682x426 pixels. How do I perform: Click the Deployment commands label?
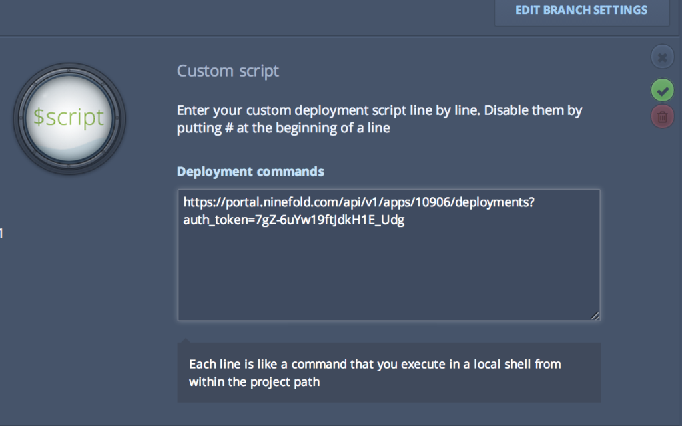[250, 172]
